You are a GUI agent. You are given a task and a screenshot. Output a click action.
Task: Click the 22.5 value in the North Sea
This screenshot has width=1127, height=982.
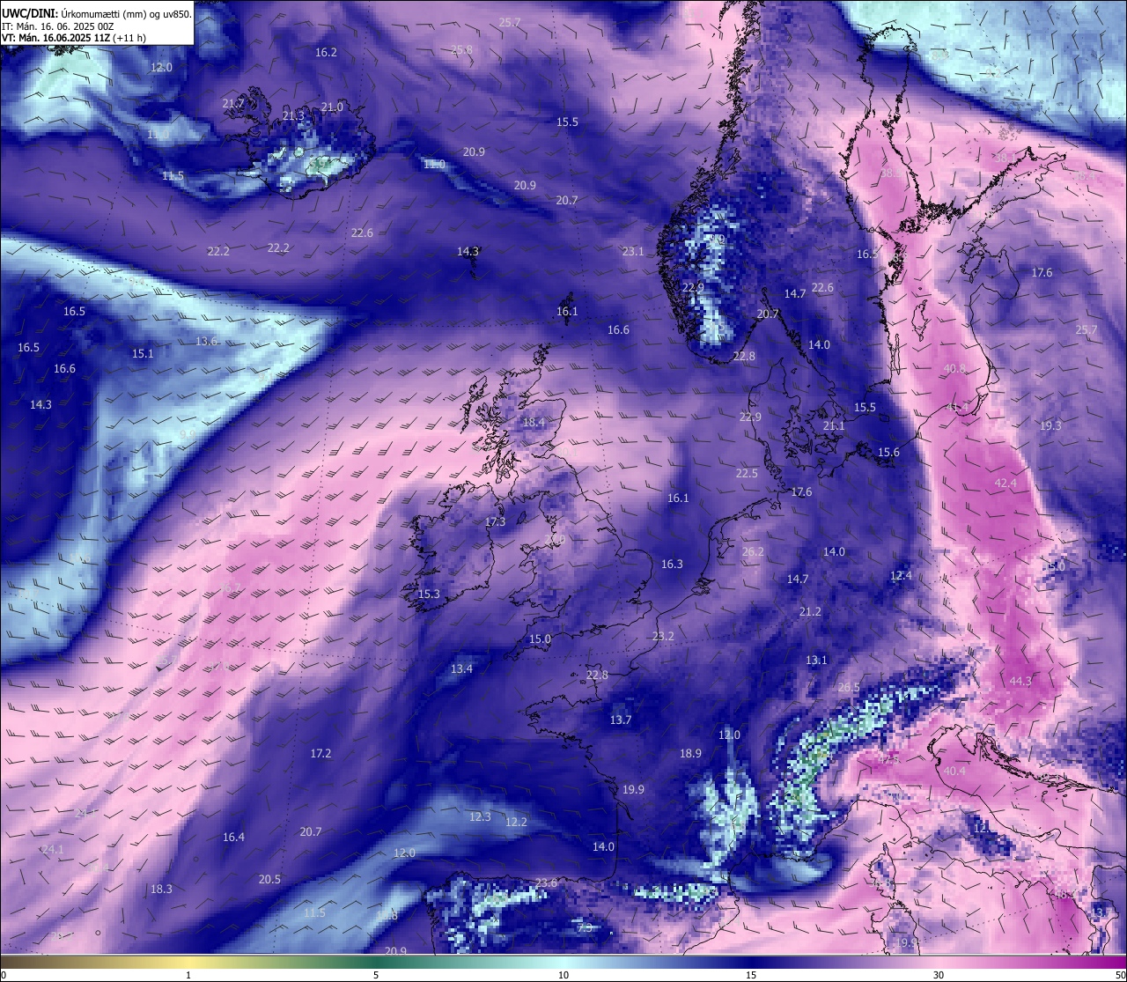point(747,474)
